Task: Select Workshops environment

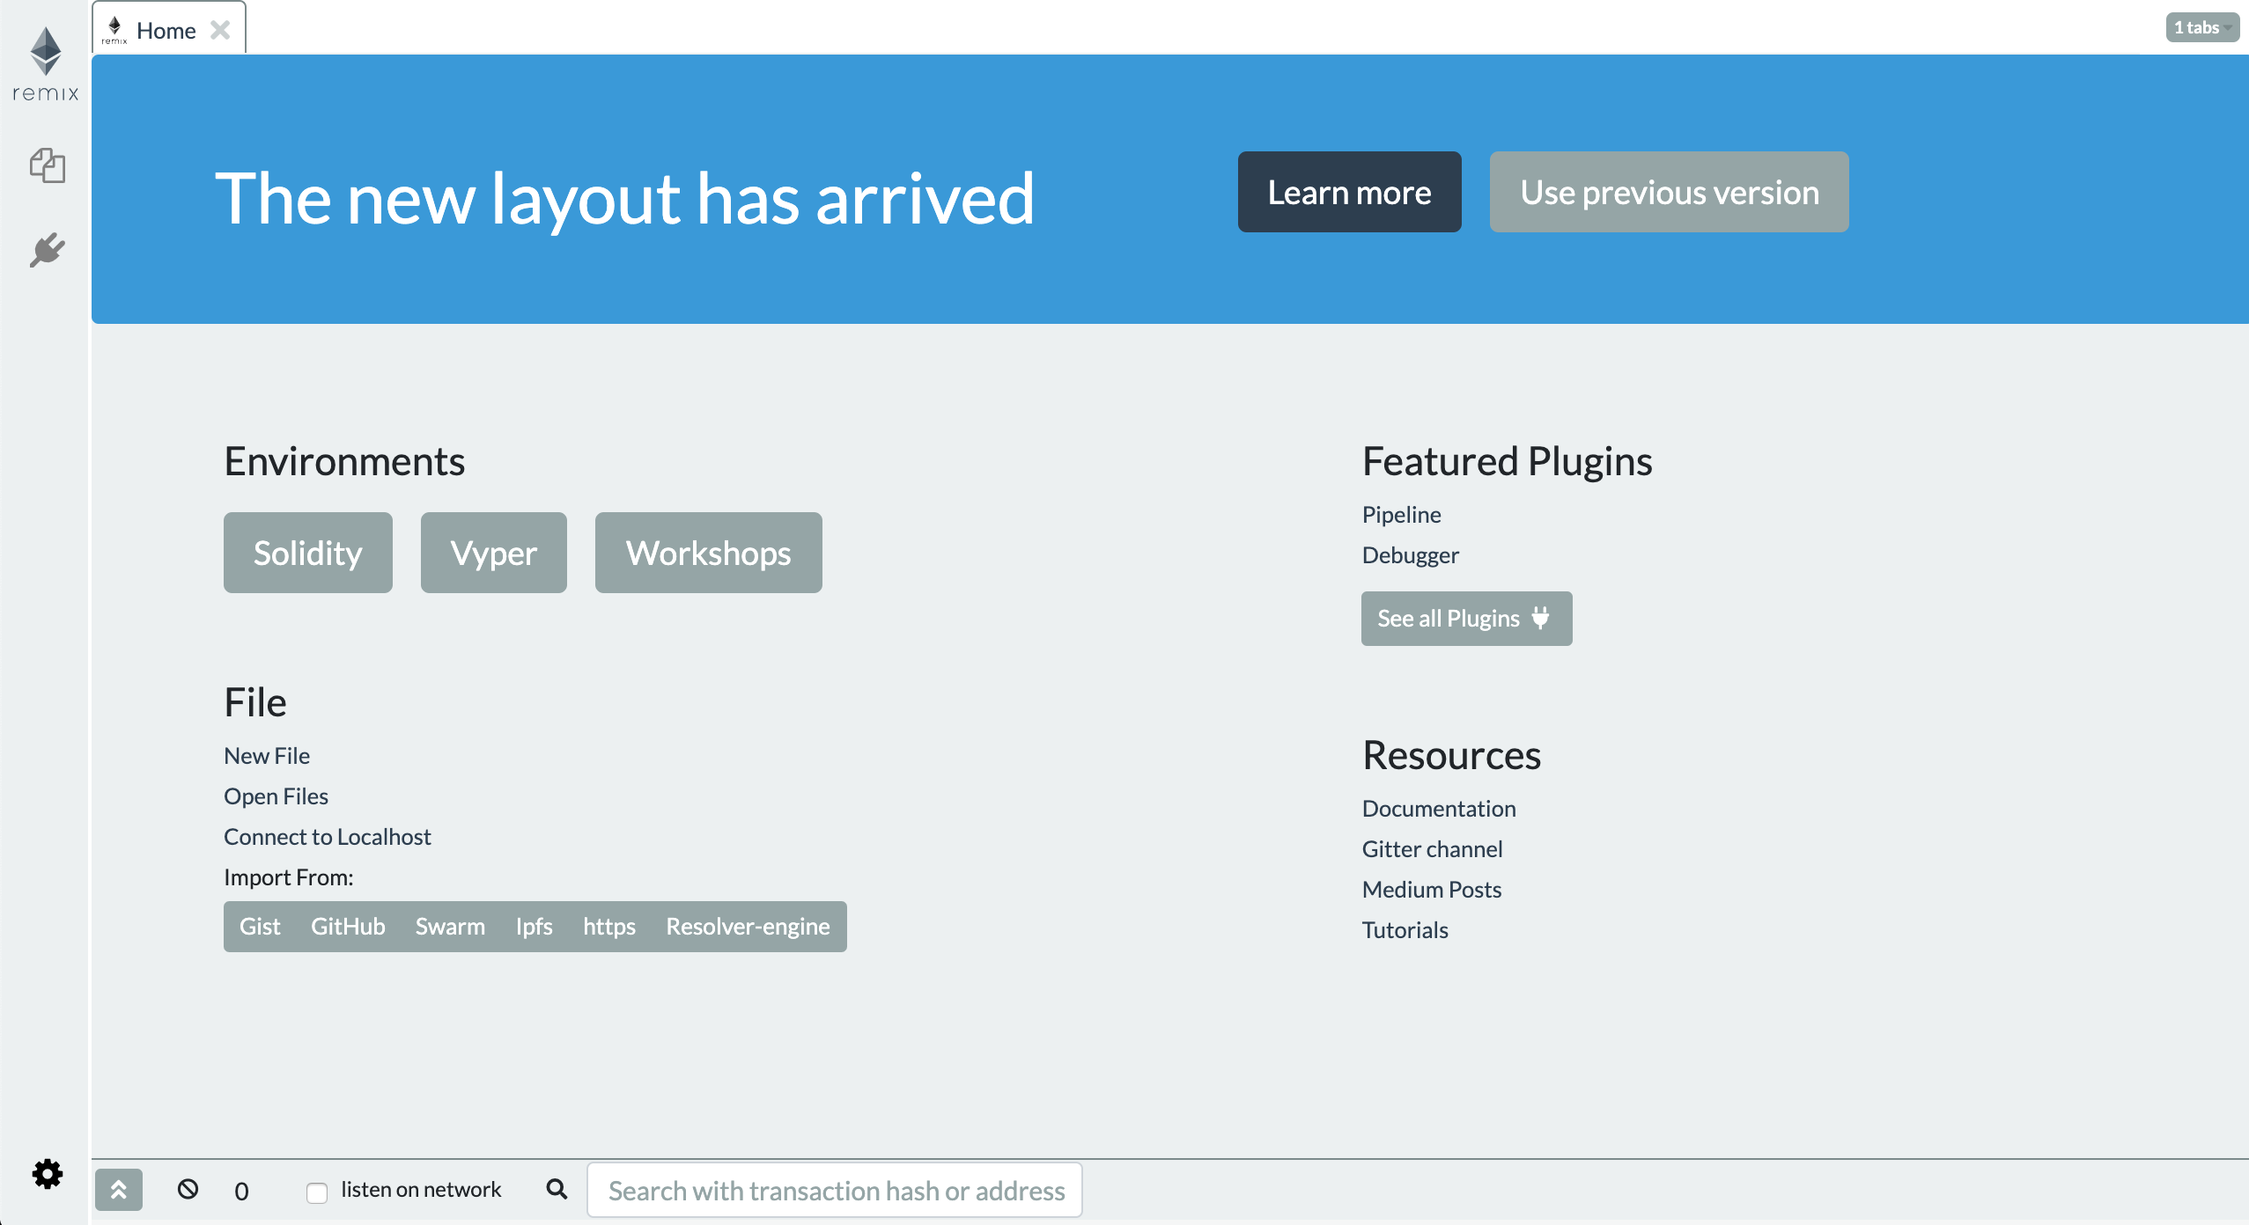Action: [x=708, y=553]
